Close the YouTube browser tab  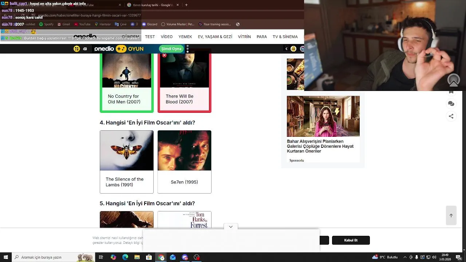pos(120,5)
